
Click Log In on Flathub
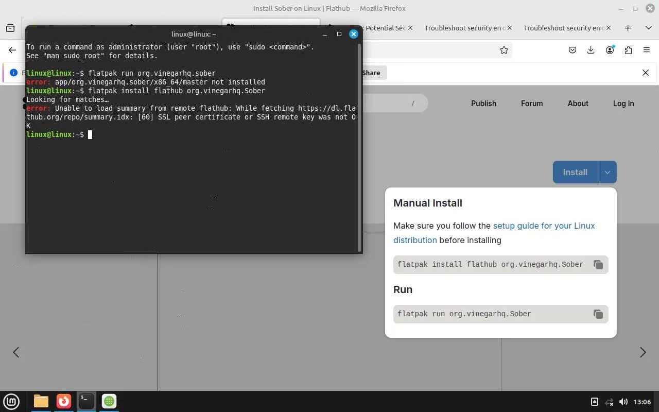click(623, 104)
